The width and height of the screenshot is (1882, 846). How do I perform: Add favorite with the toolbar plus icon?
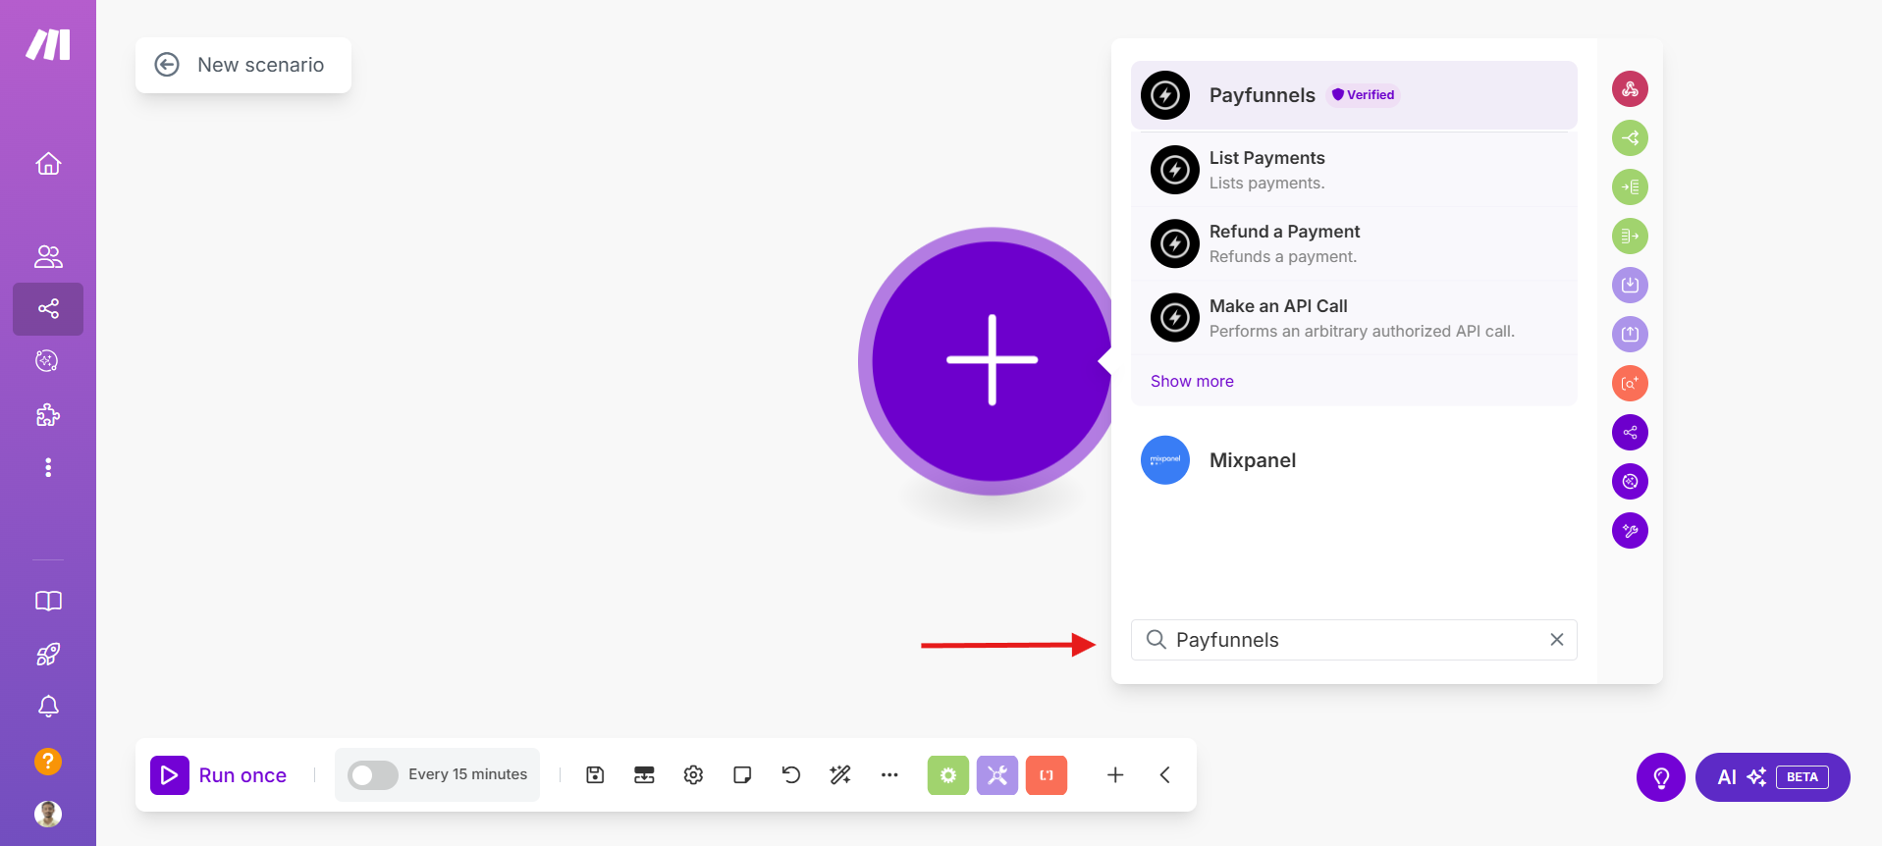tap(1115, 775)
